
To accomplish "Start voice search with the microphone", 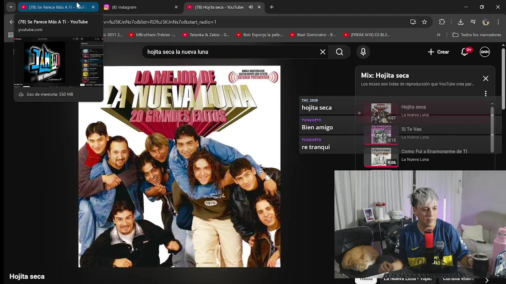I will coord(363,52).
